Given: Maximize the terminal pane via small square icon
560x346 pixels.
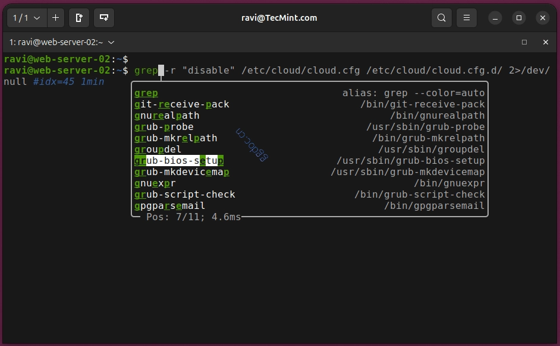Looking at the screenshot, I should [524, 42].
